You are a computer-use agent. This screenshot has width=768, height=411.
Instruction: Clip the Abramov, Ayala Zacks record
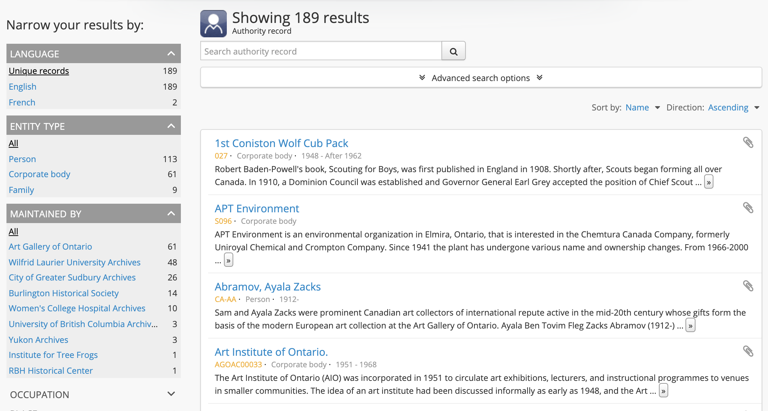click(748, 286)
